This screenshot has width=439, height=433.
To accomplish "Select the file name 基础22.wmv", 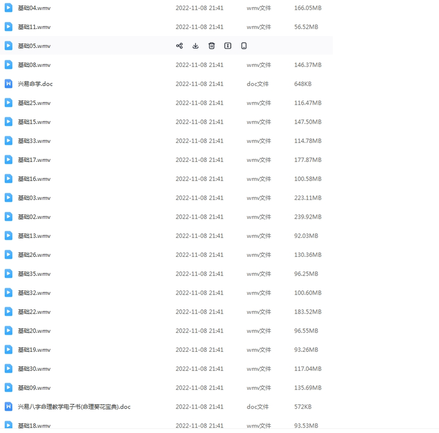I will coord(34,312).
